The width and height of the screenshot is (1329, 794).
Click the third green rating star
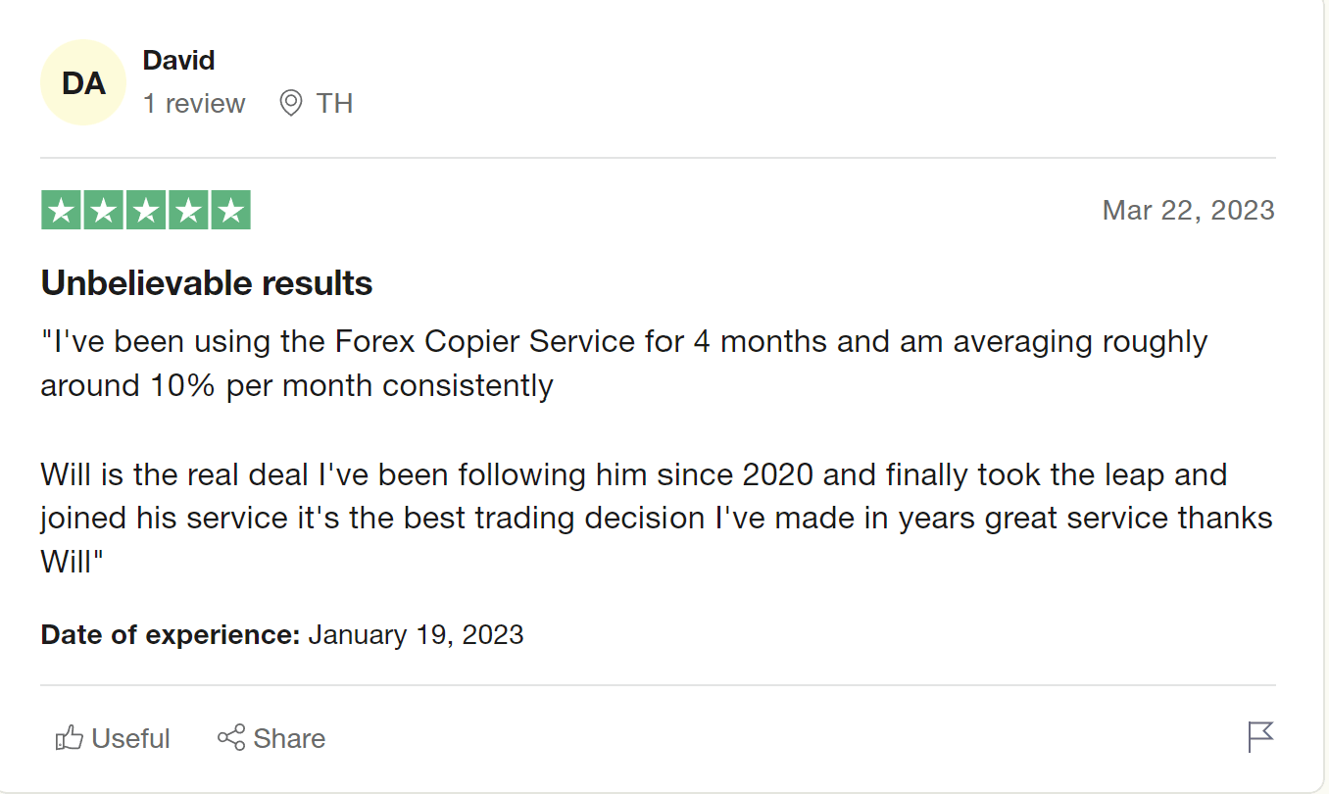pyautogui.click(x=146, y=210)
